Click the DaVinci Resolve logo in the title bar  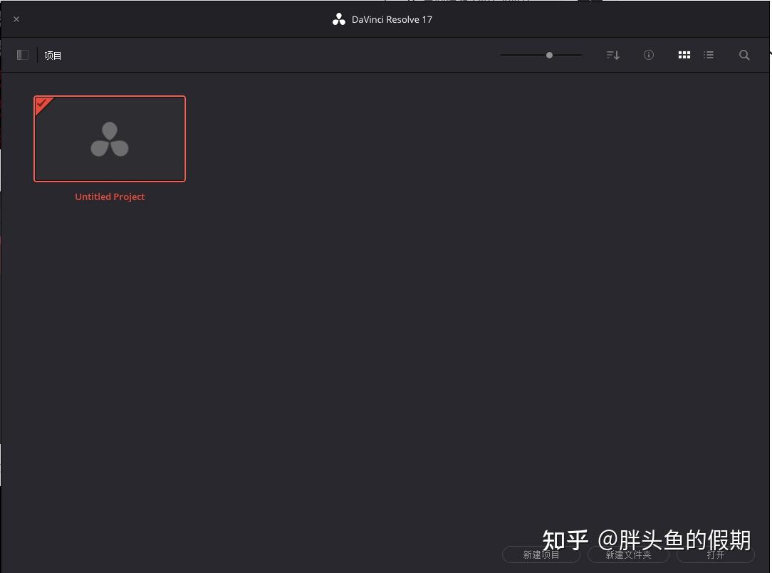pos(339,19)
